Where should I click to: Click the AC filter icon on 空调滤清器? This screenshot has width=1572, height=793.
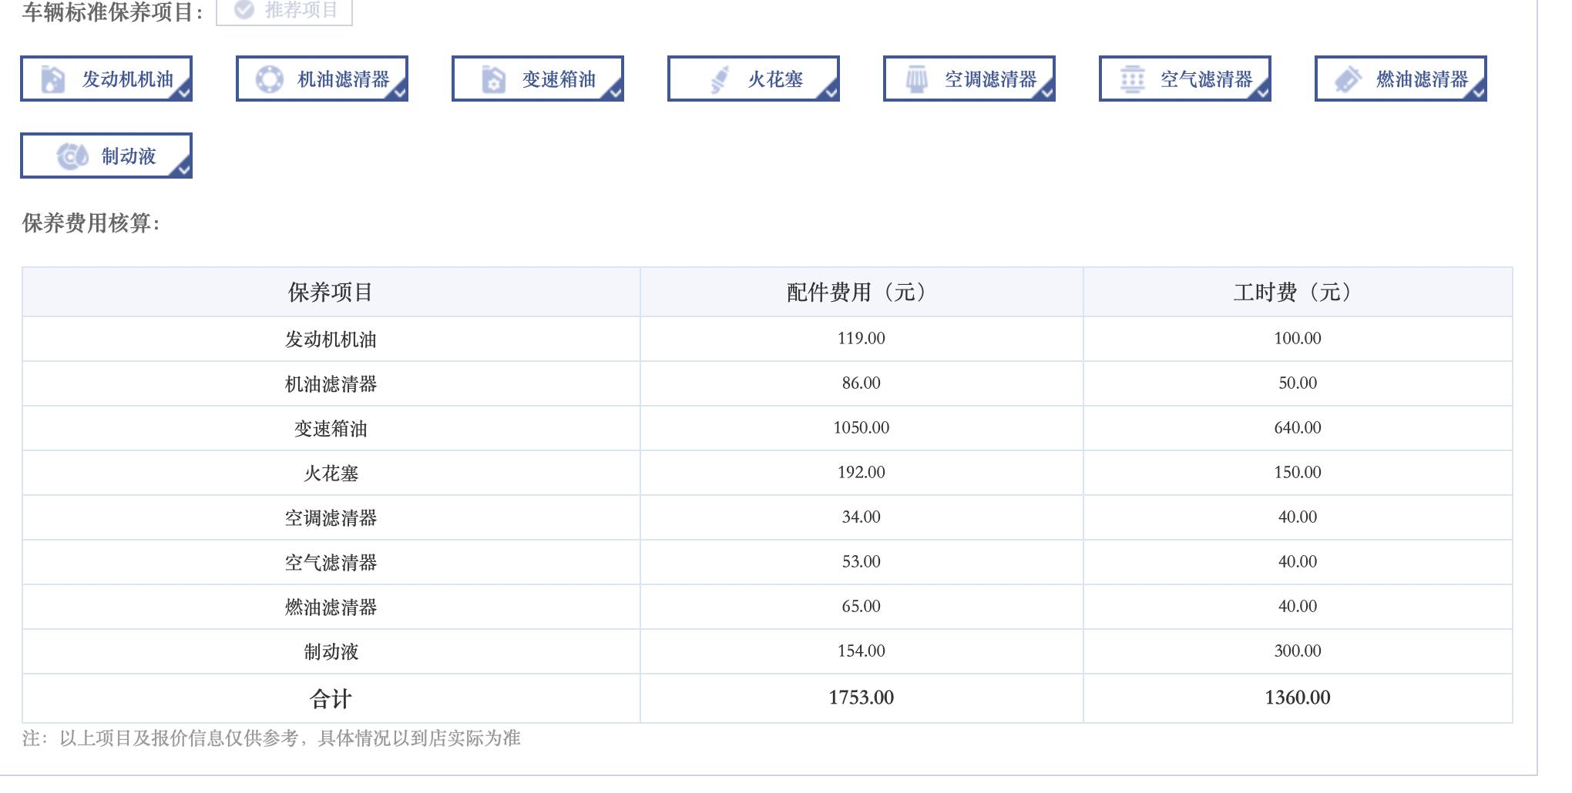[916, 78]
